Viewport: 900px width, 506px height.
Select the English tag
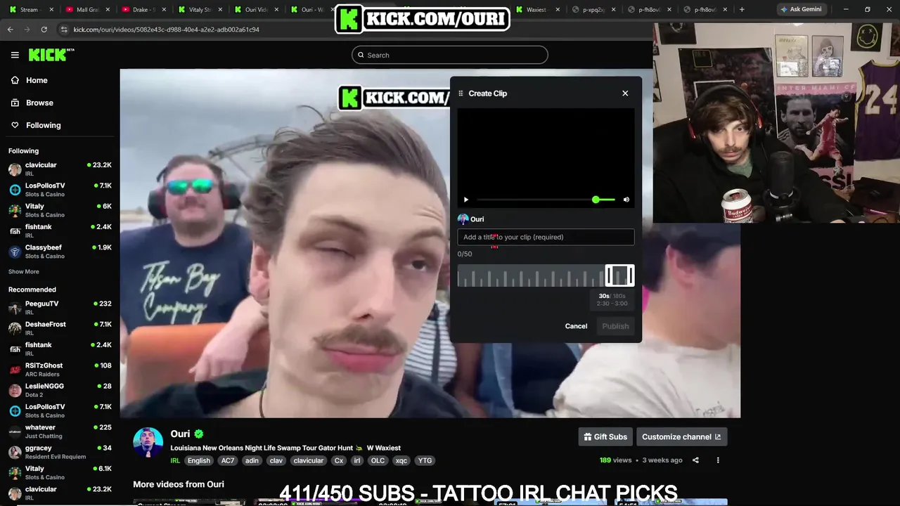click(x=199, y=461)
